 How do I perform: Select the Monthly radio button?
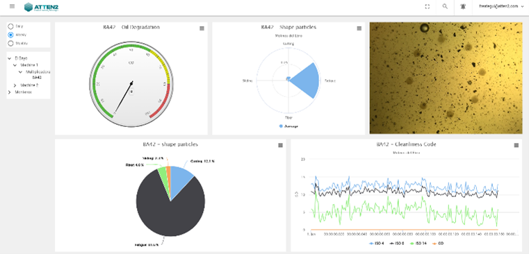click(10, 43)
